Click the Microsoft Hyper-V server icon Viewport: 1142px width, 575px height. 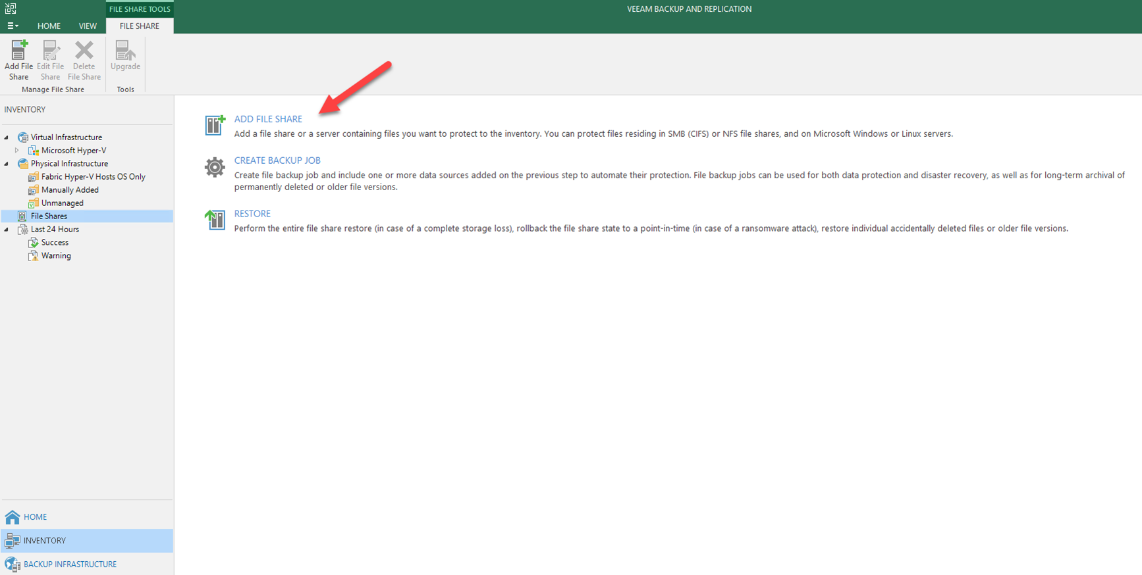pos(34,151)
